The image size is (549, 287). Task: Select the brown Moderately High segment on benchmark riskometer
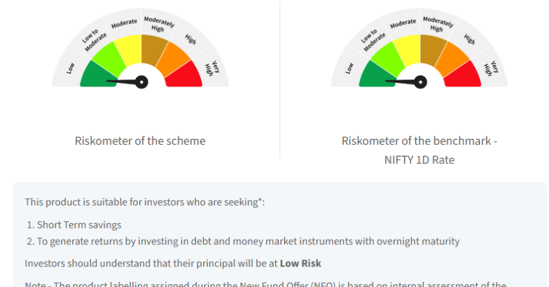pyautogui.click(x=433, y=47)
